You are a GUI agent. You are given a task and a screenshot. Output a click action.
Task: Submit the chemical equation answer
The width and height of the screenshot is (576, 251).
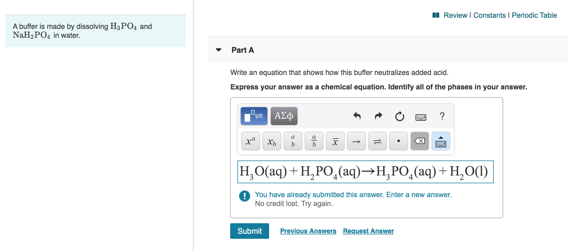click(249, 231)
